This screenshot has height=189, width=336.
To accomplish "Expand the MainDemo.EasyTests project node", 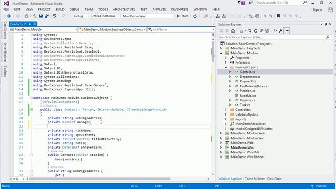I will click(x=221, y=48).
